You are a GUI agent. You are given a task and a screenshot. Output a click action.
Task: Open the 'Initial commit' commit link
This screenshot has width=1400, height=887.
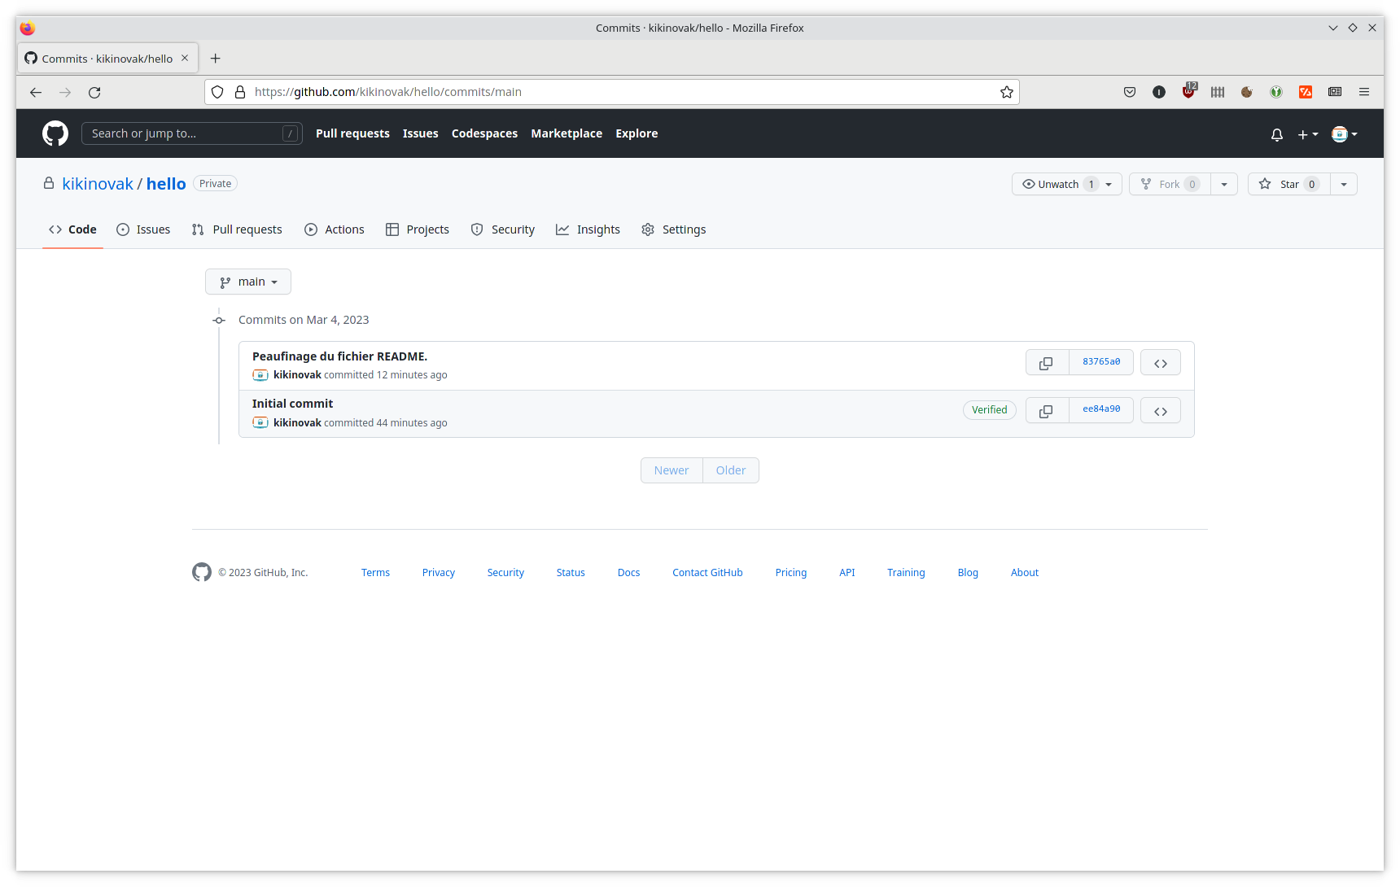(292, 404)
